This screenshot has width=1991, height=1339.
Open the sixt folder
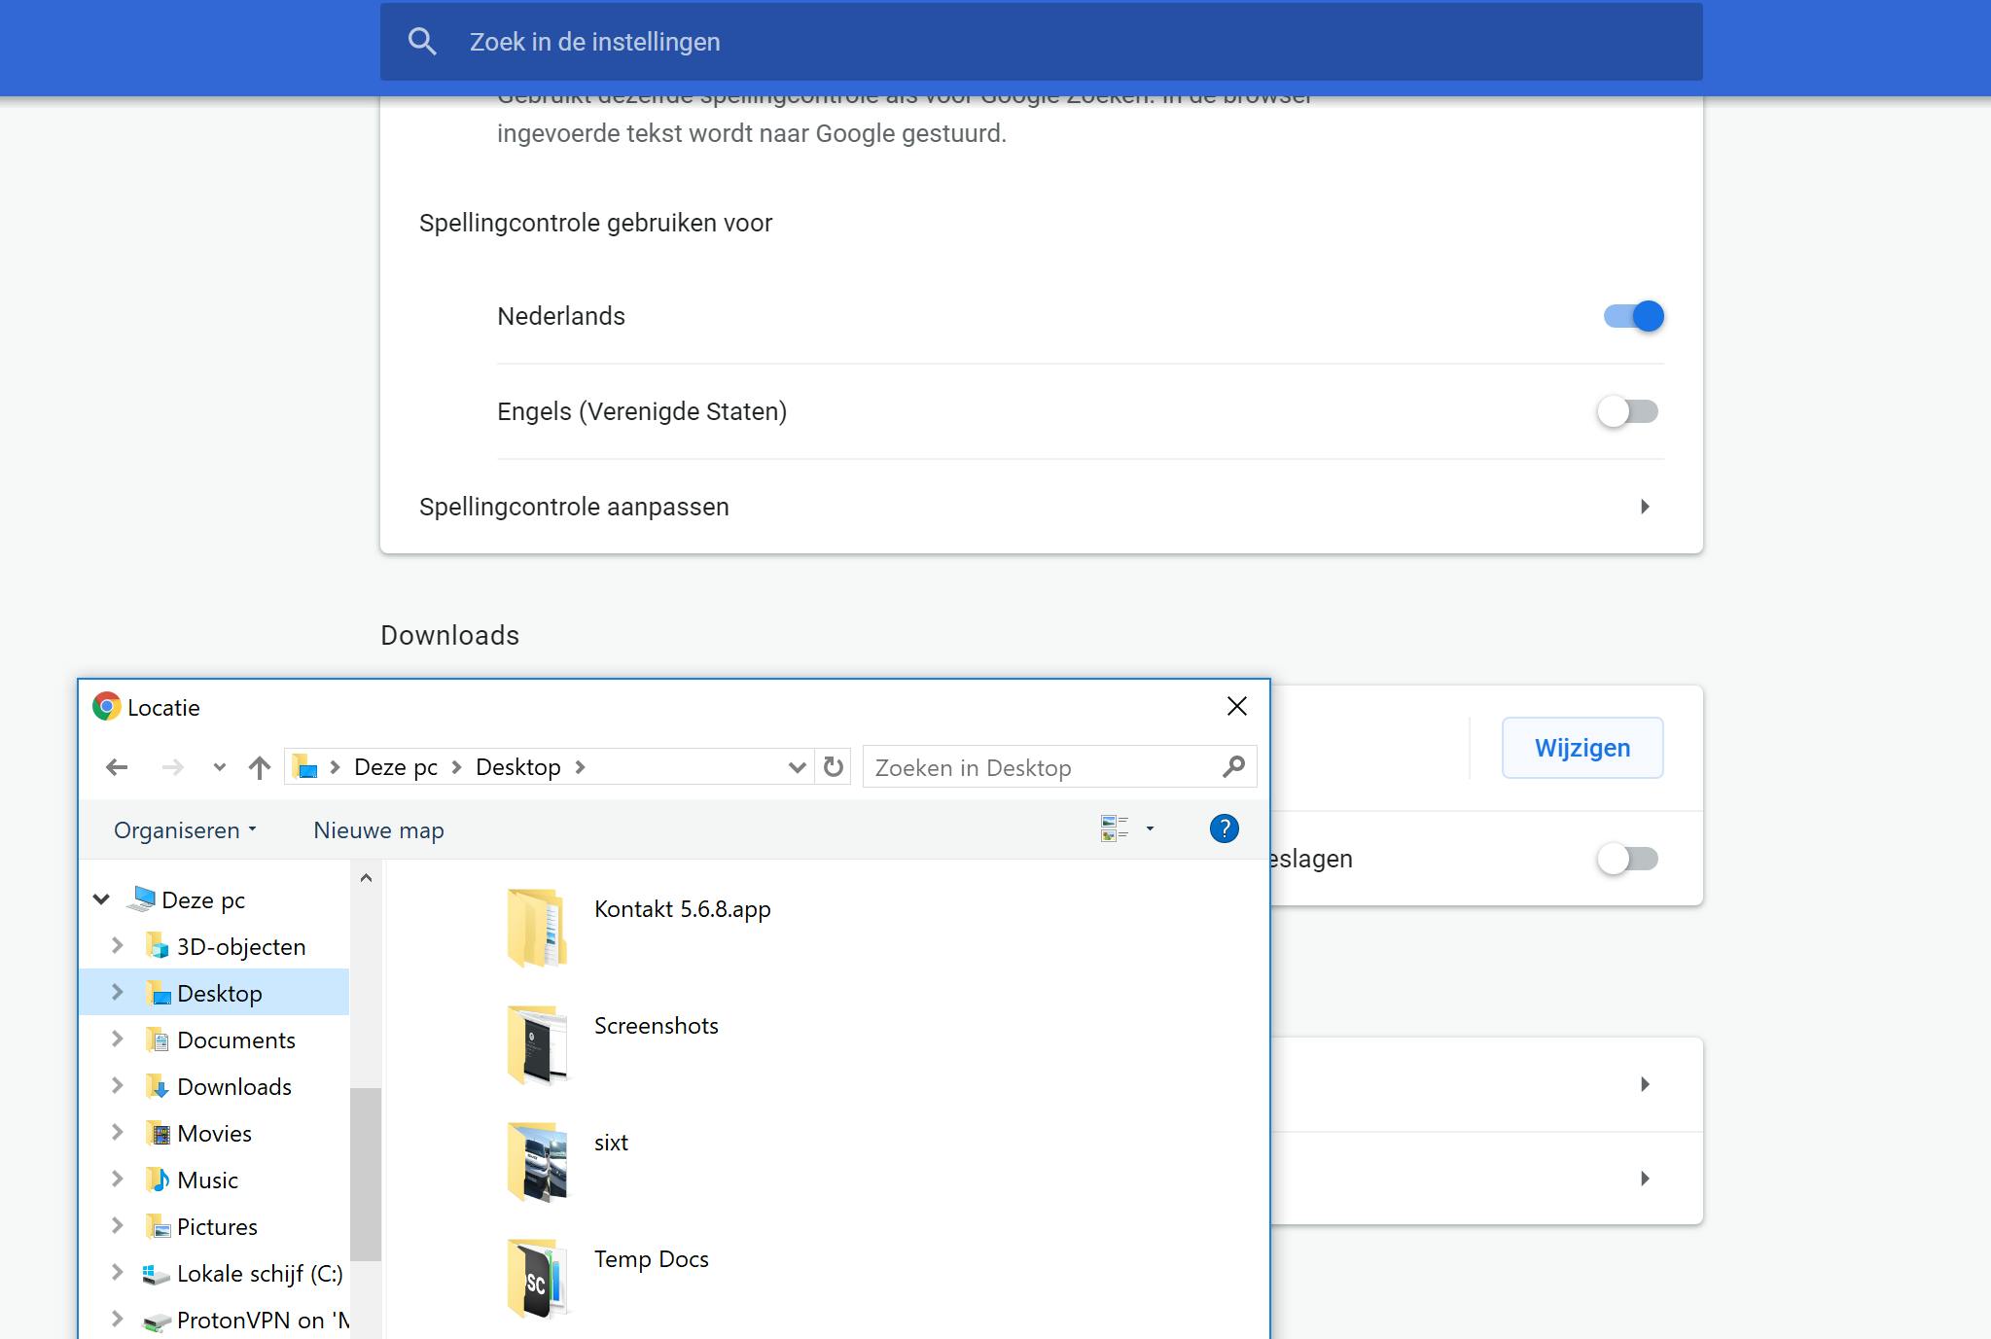coord(611,1143)
